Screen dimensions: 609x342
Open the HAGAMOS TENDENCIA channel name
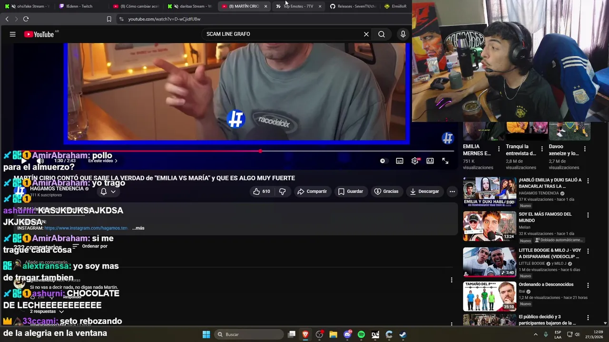point(57,189)
